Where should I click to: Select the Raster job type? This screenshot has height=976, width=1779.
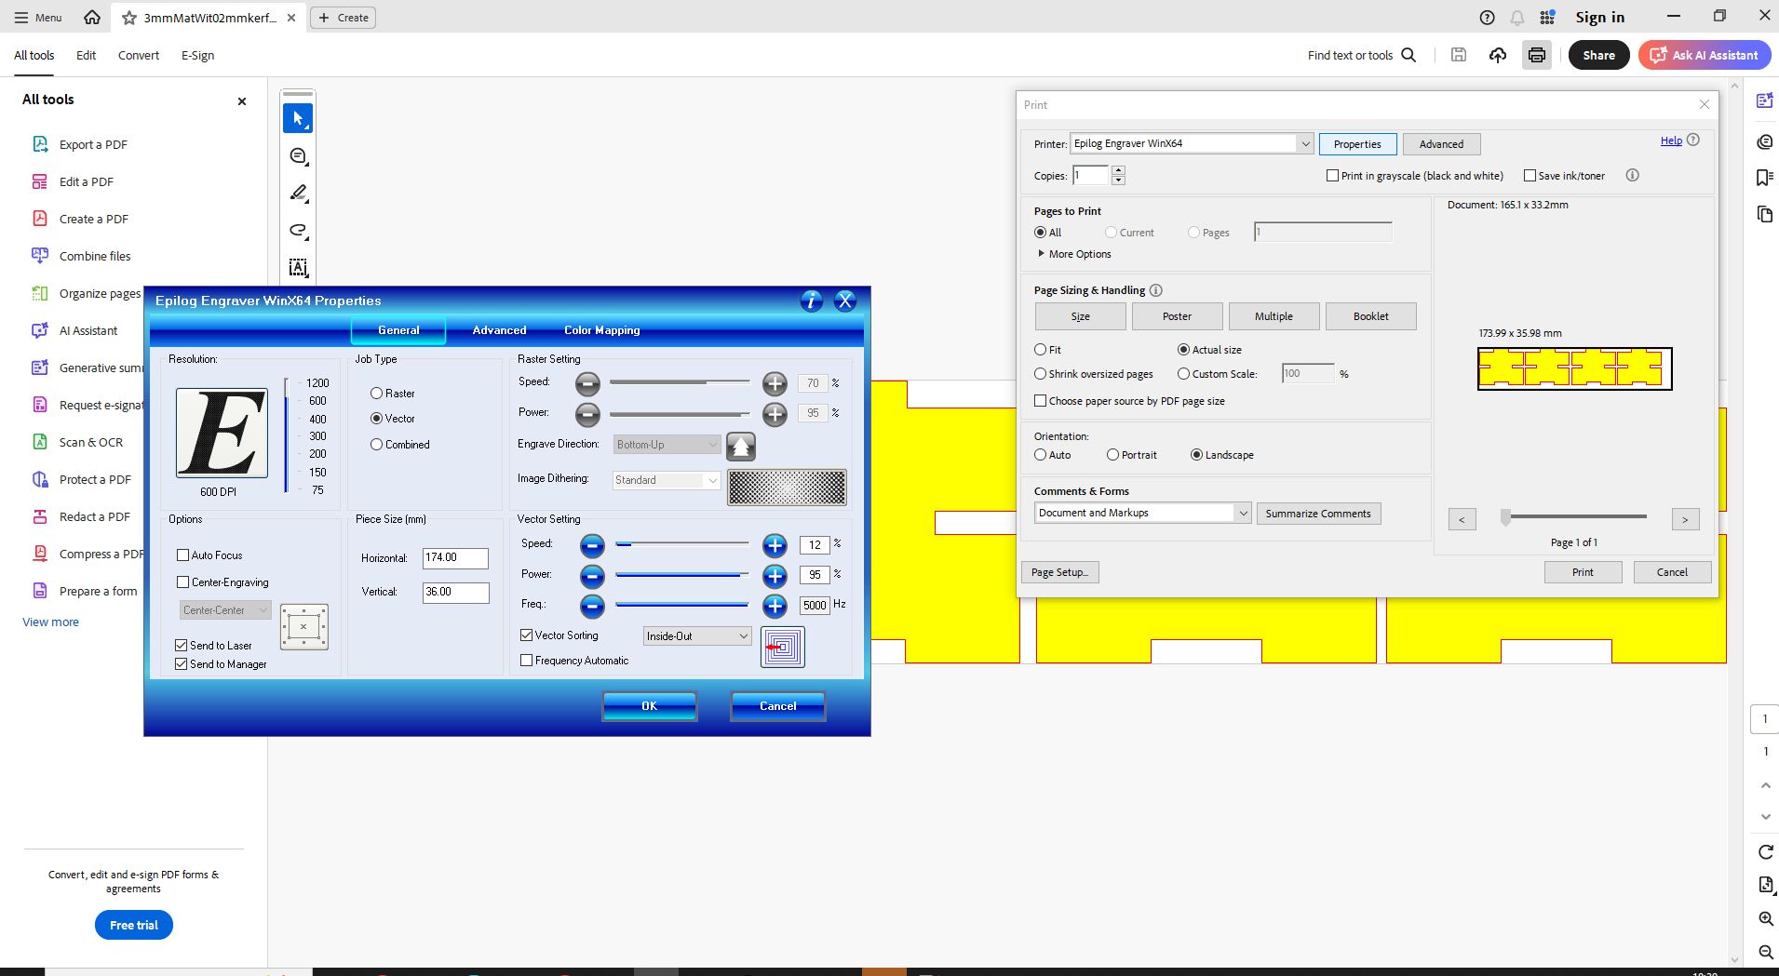pos(377,394)
